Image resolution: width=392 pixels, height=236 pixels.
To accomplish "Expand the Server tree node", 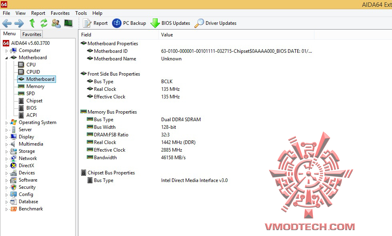I will click(6, 130).
